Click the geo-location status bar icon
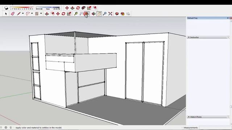The height and width of the screenshot is (130, 232). 6,127
